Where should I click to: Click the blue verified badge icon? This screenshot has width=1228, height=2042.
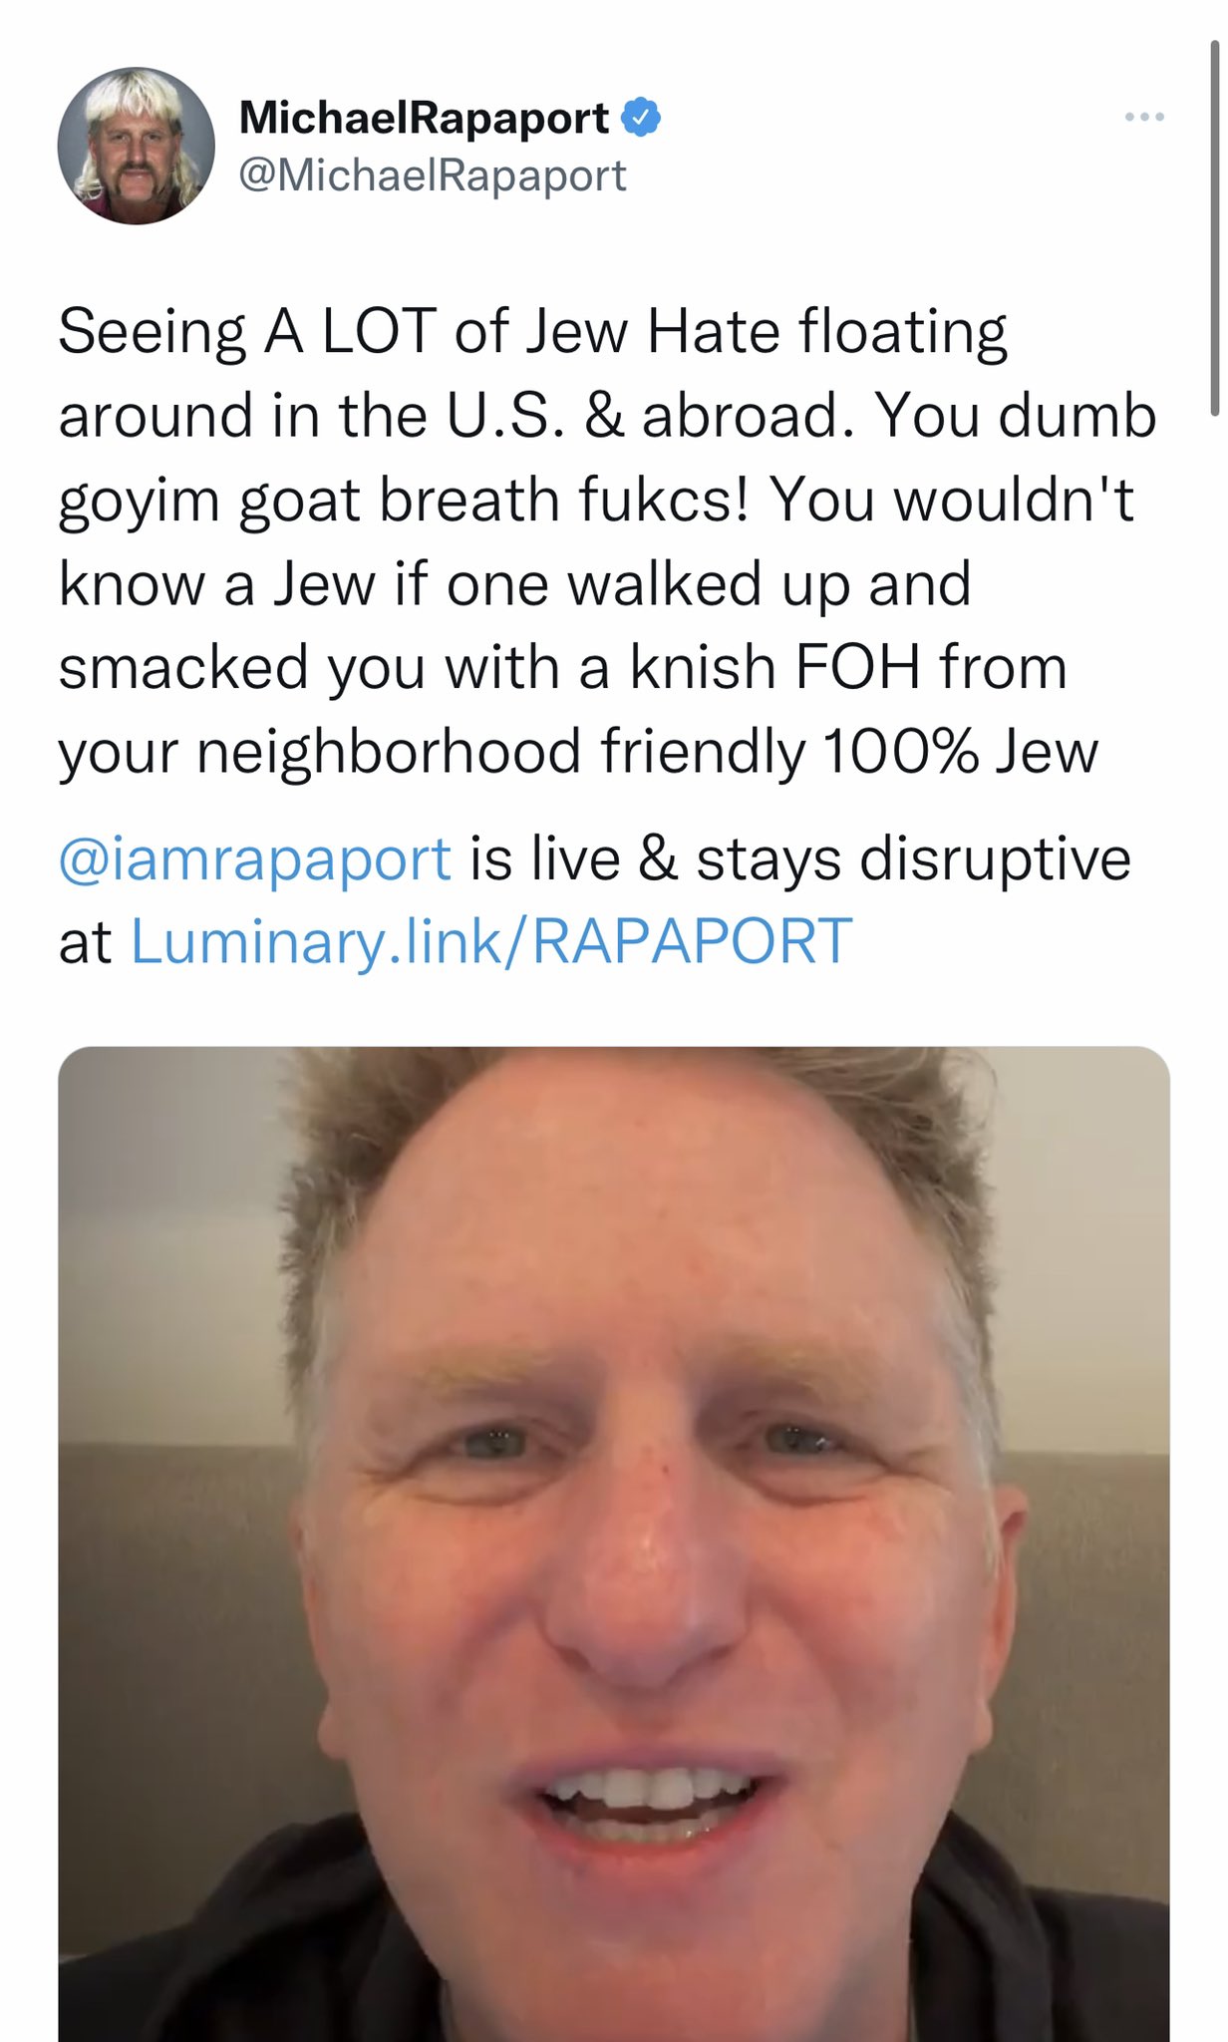coord(641,118)
